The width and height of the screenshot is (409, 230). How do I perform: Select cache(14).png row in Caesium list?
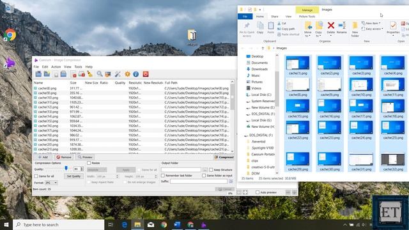click(132, 116)
